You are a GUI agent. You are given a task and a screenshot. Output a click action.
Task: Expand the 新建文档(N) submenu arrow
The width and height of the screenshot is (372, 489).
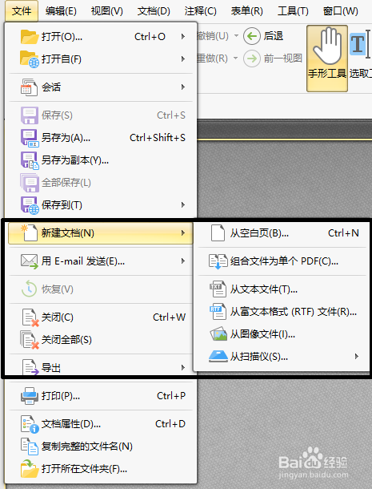pyautogui.click(x=183, y=233)
